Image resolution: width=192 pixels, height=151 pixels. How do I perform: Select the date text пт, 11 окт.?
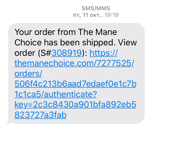pos(88,15)
